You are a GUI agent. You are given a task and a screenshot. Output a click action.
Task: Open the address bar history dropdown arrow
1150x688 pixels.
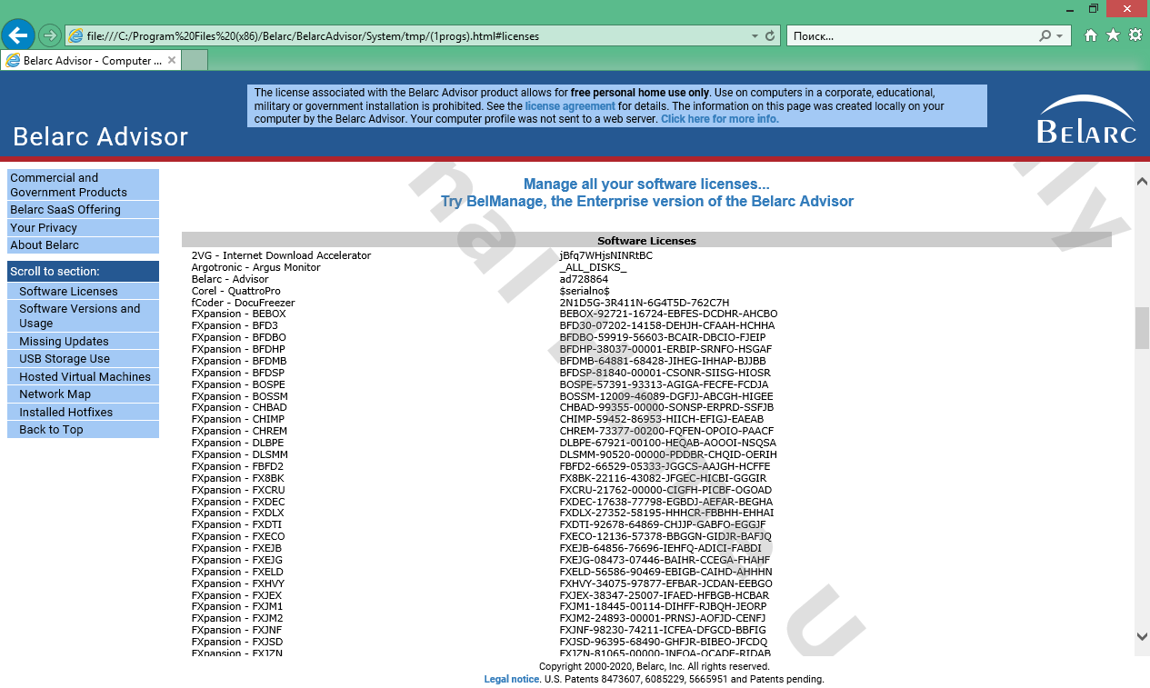coord(755,36)
